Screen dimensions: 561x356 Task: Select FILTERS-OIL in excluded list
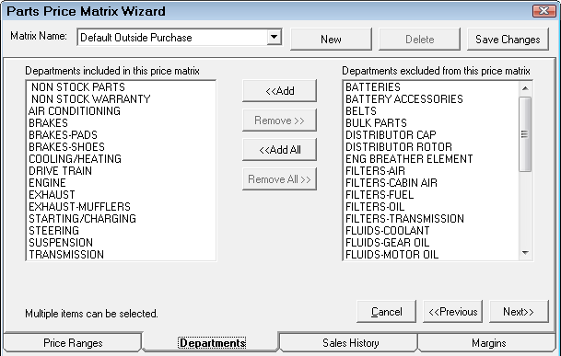point(431,207)
